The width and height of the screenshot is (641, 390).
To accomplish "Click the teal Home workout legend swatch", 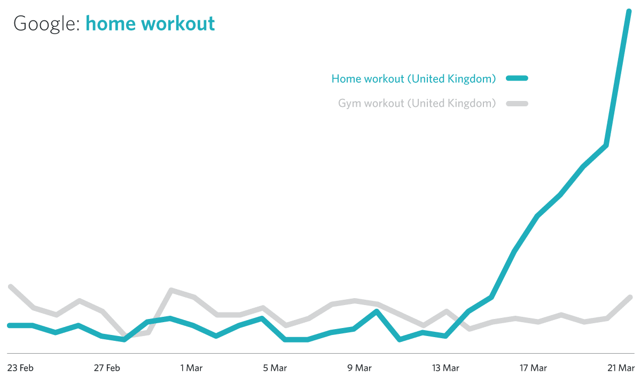I will 515,79.
